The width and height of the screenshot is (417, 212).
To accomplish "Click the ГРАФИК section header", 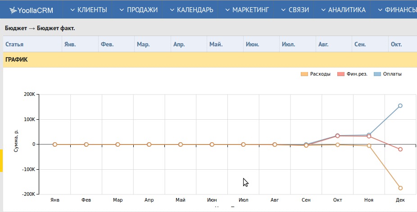I will (210, 59).
